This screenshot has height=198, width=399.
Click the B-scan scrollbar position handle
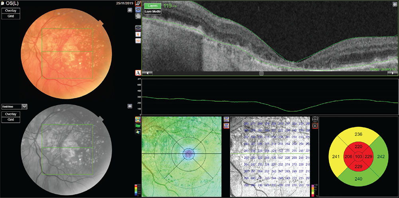click(x=261, y=73)
